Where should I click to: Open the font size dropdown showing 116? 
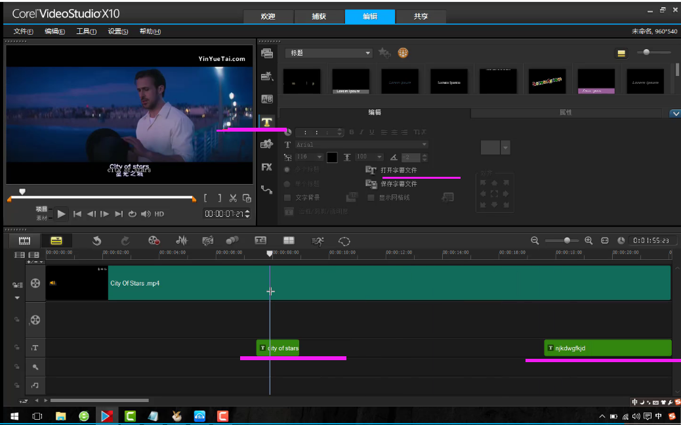point(320,157)
